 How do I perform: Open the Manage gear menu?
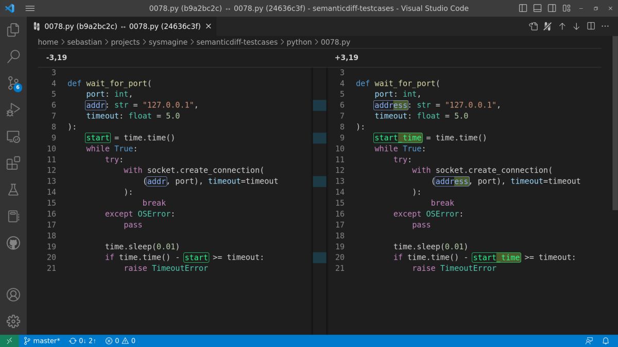[x=13, y=322]
